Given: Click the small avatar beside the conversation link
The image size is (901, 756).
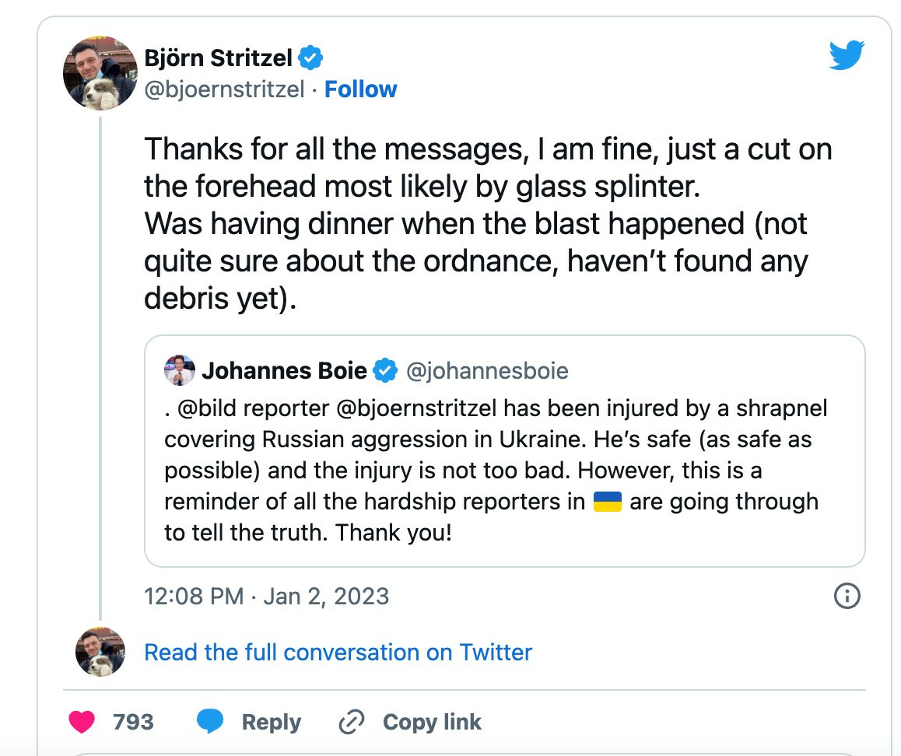Looking at the screenshot, I should [x=100, y=652].
